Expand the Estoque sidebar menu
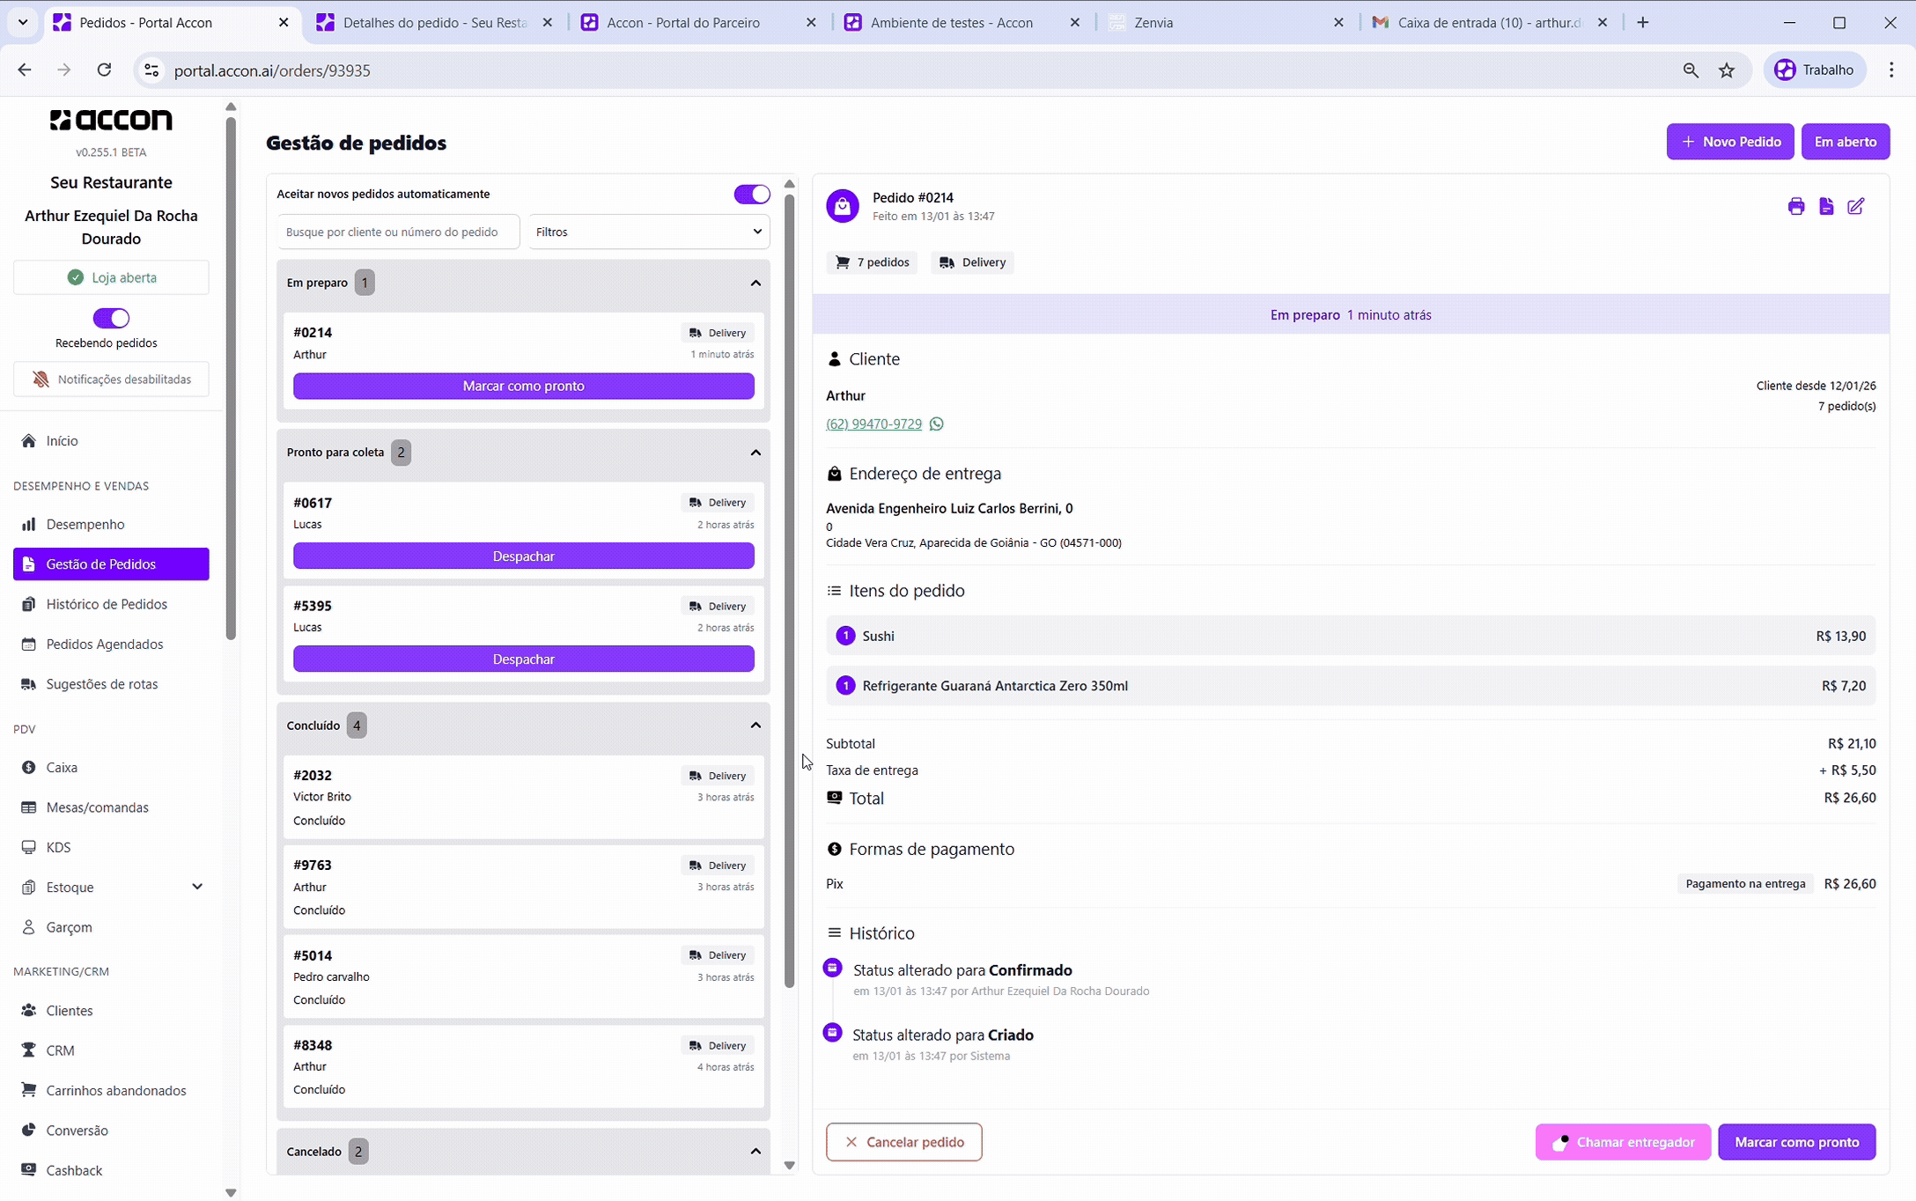The height and width of the screenshot is (1201, 1916). (197, 887)
